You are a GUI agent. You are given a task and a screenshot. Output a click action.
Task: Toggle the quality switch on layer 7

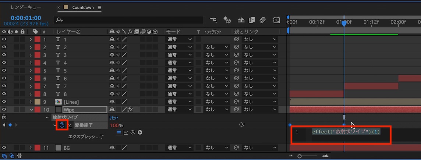[125, 86]
